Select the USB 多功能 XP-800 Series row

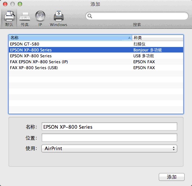96,56
